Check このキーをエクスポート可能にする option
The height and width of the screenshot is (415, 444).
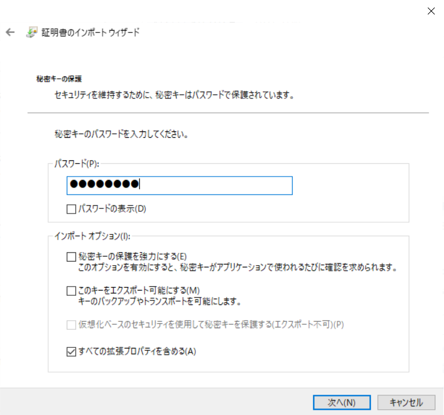pyautogui.click(x=71, y=291)
